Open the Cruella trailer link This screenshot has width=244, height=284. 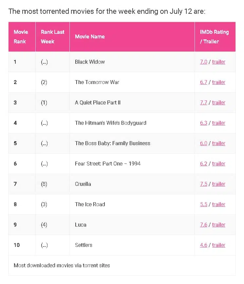pos(219,184)
